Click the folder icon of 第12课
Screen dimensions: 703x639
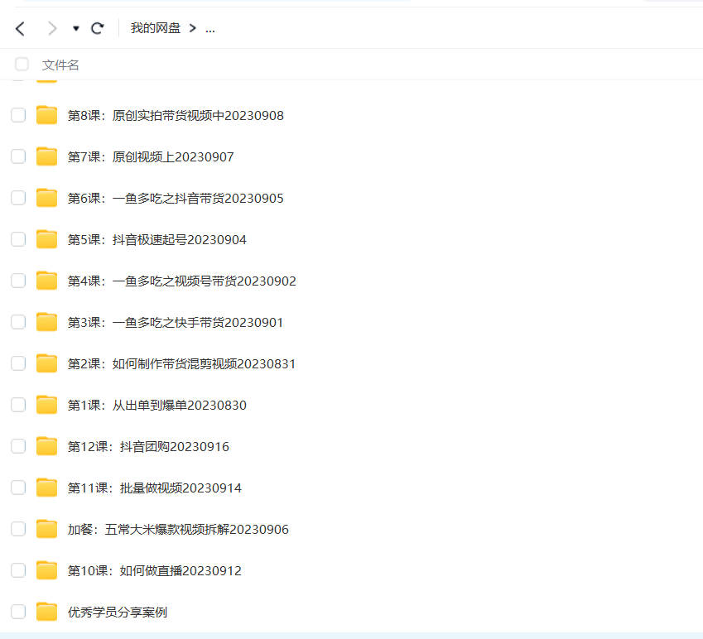point(46,446)
